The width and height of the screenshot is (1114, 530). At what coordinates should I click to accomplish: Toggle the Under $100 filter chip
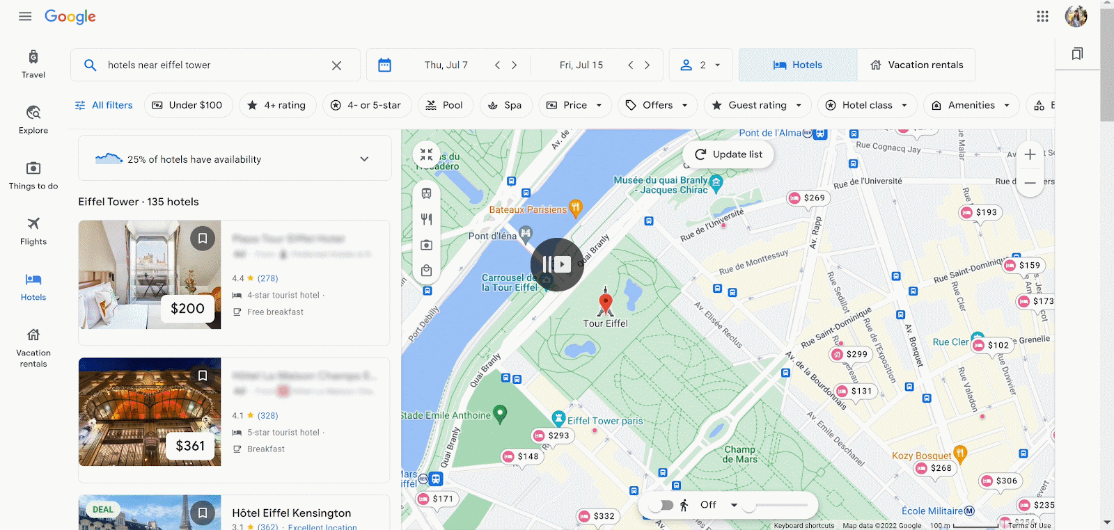pyautogui.click(x=188, y=105)
